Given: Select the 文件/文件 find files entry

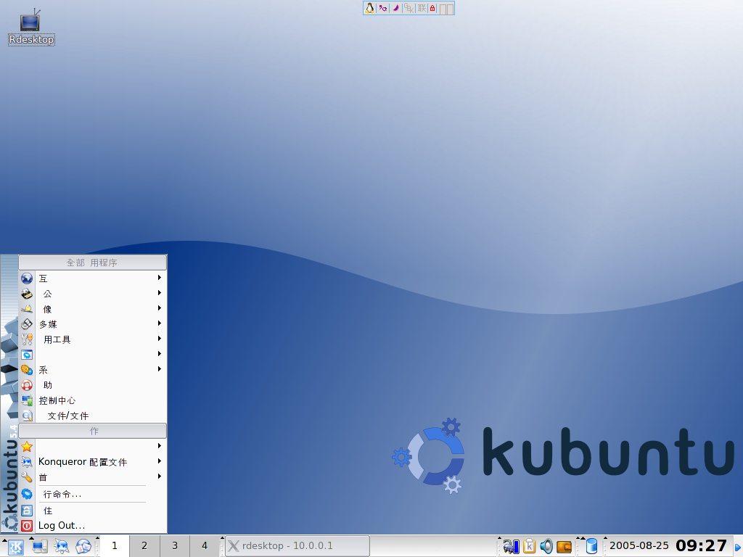Looking at the screenshot, I should point(93,416).
